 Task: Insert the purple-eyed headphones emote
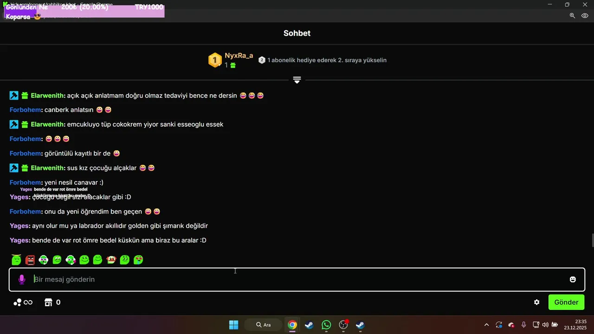pyautogui.click(x=44, y=260)
